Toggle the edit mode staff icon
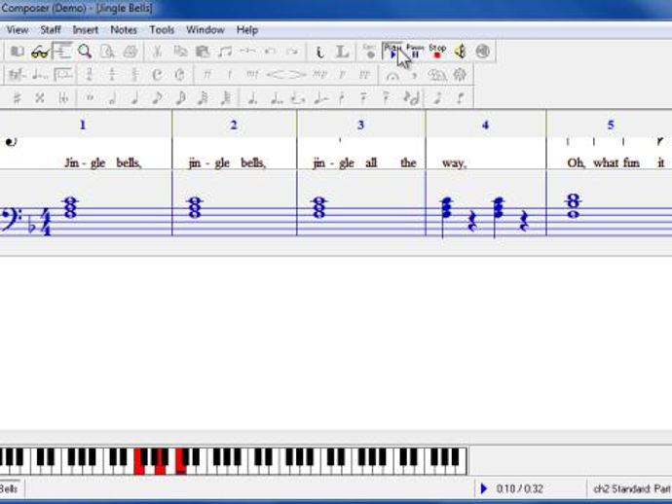 coord(62,52)
